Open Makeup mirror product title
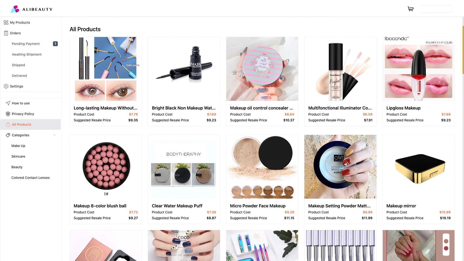Screen dimensions: 464x261 [401, 206]
